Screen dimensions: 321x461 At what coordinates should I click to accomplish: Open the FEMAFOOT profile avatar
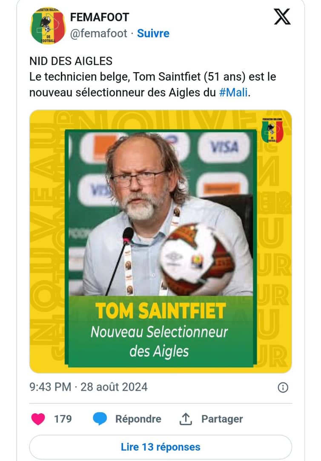point(48,26)
